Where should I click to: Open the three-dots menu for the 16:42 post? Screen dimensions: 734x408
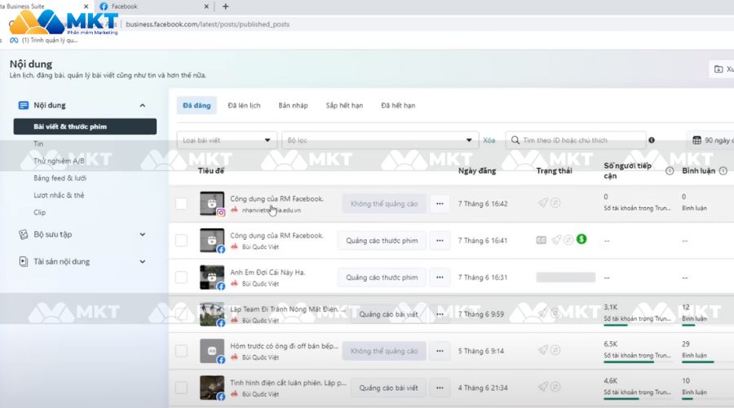[x=440, y=203]
